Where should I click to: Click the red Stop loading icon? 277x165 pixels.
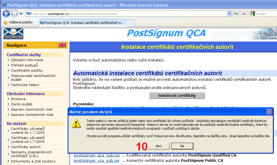244,13
